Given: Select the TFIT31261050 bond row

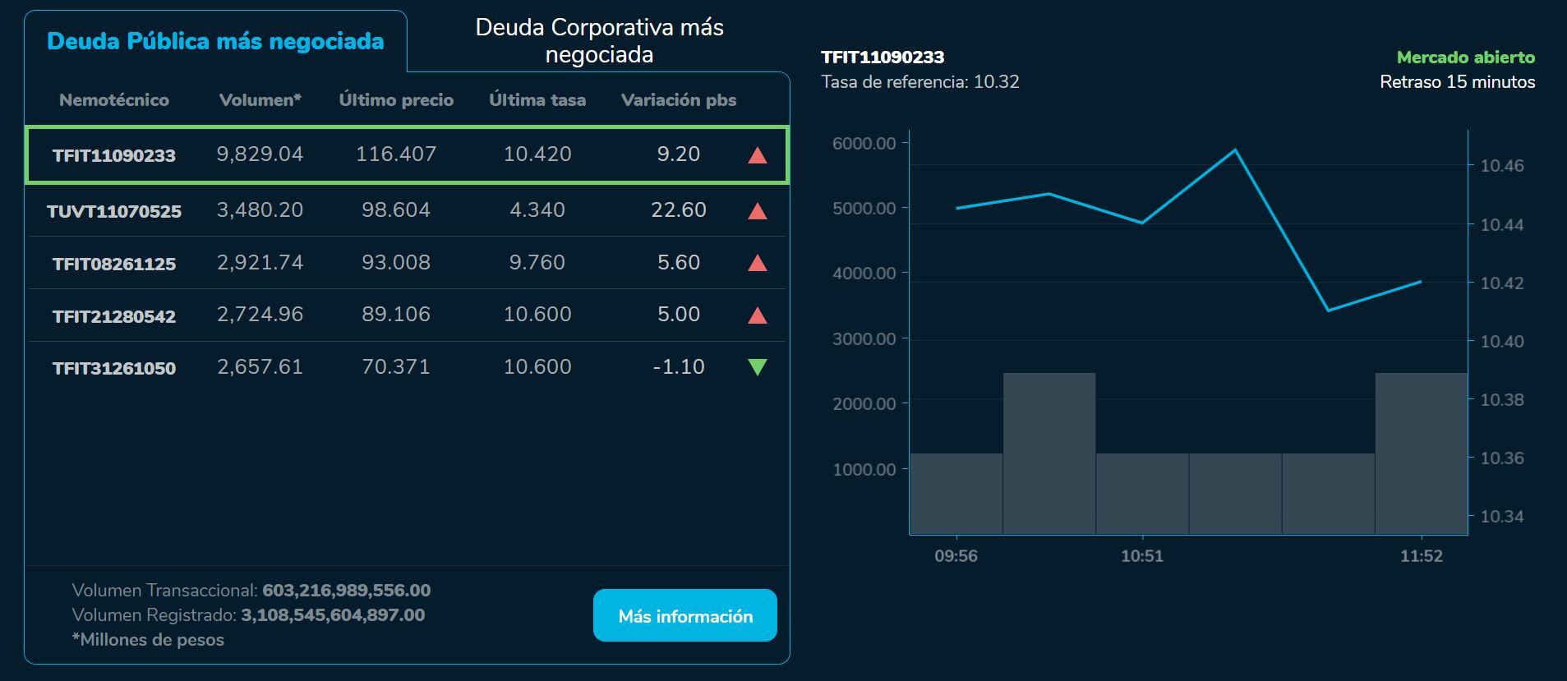Looking at the screenshot, I should click(114, 368).
